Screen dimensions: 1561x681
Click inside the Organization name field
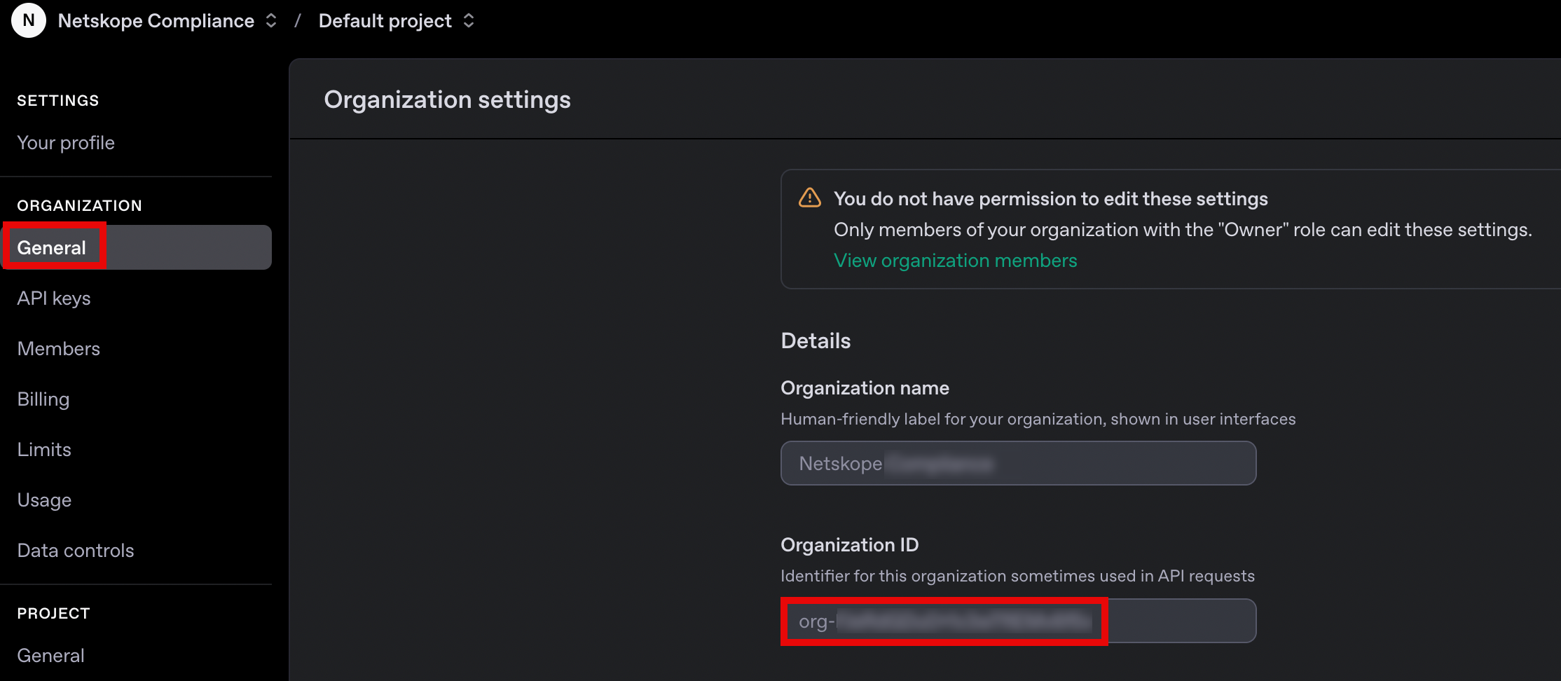pos(1017,463)
